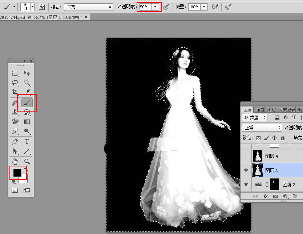Image resolution: width=303 pixels, height=234 pixels.
Task: Show the hidden 图层 4 layer
Action: tap(246, 156)
